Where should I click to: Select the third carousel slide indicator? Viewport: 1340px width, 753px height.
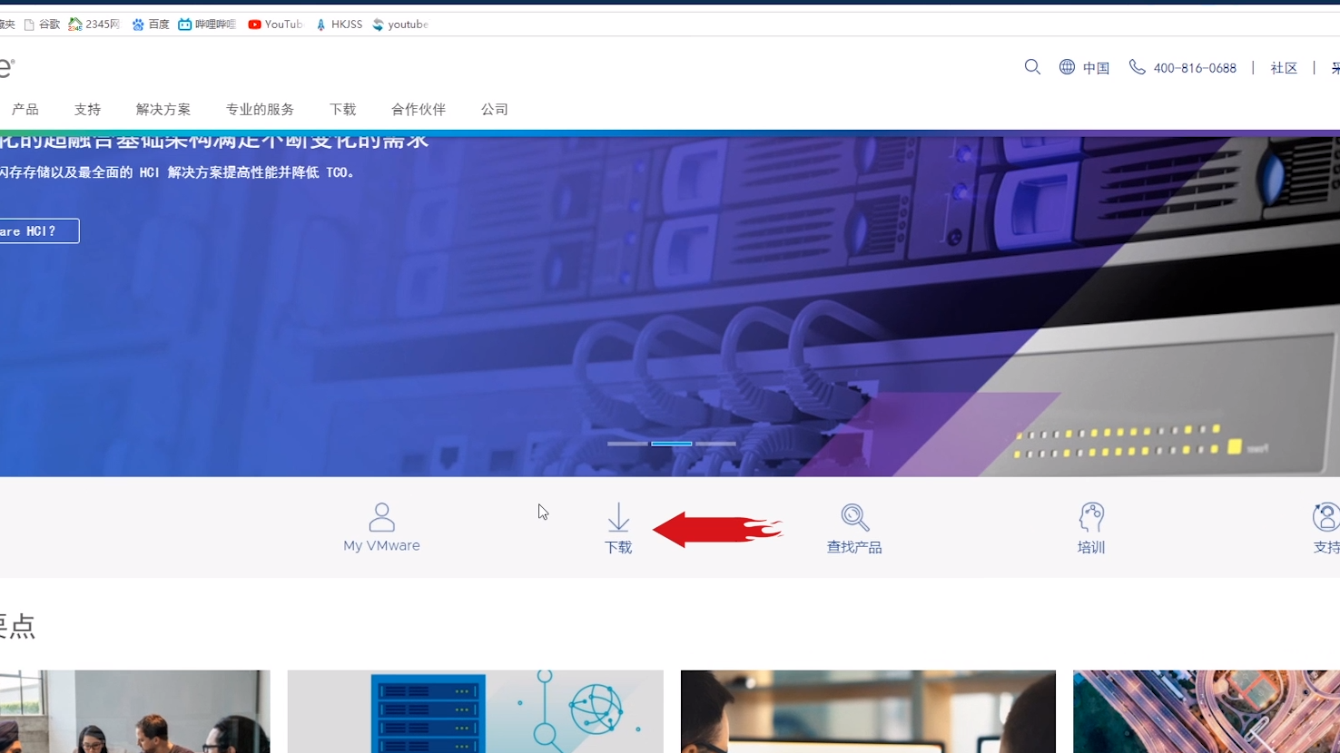coord(715,444)
